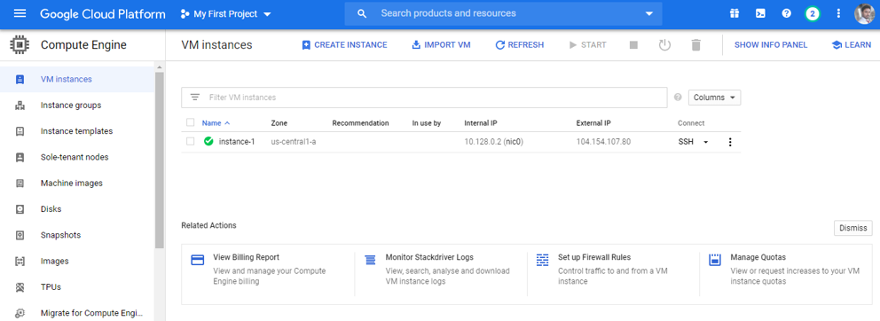The height and width of the screenshot is (321, 880).
Task: Click the billing credit card icon
Action: pos(198,260)
